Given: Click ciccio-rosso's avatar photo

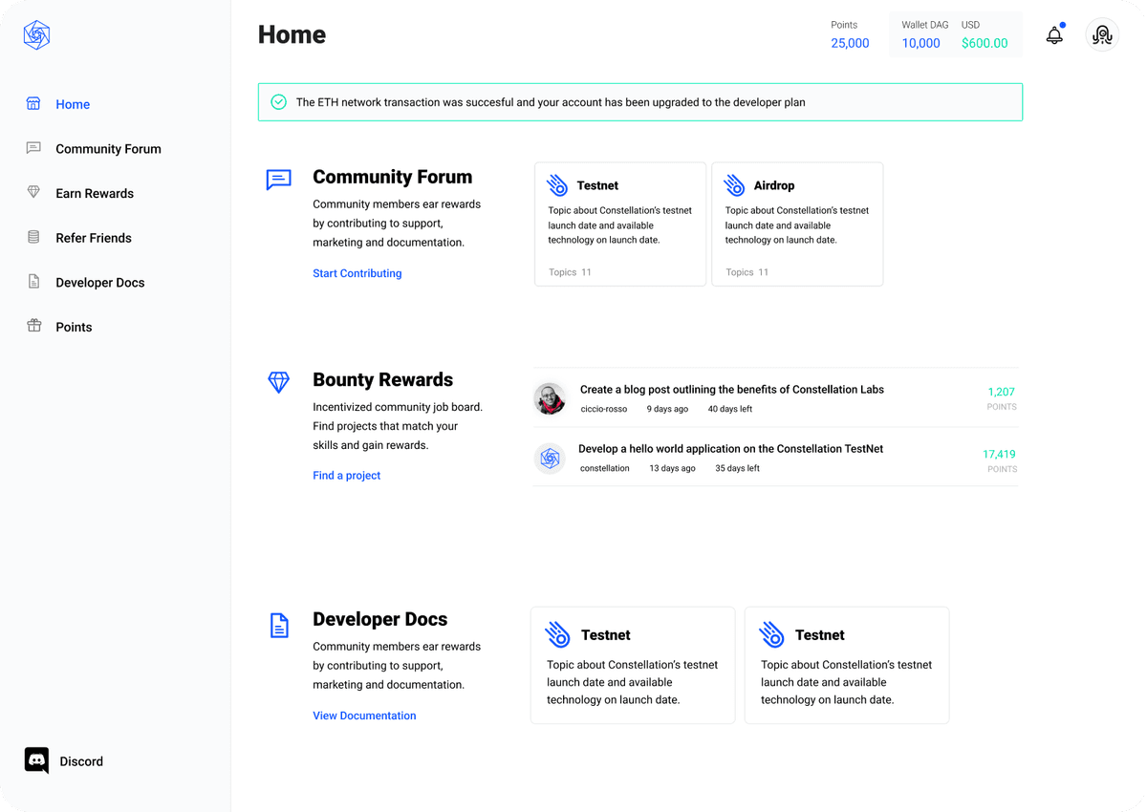Looking at the screenshot, I should tap(550, 398).
